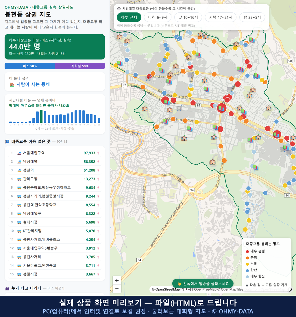Viewport: 296px width, 317px height.
Task: Click the people icon beside 누가 타고 내리나
Action: pyautogui.click(x=7, y=288)
